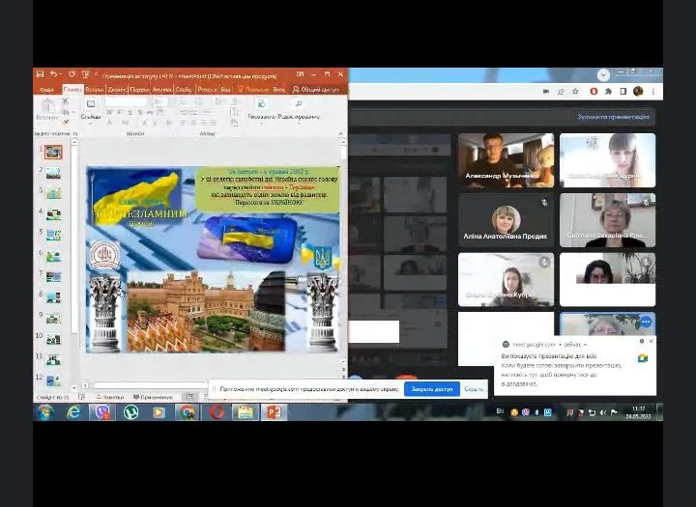Open more options dots on bottom Meet tile
696x507 pixels.
click(x=646, y=322)
